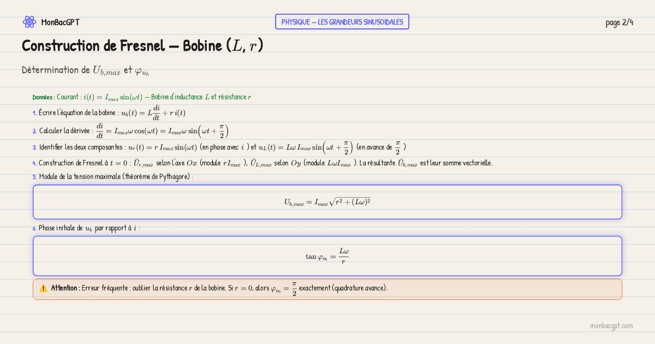Click the en phase avec i note
655x344 pixels.
(x=225, y=147)
